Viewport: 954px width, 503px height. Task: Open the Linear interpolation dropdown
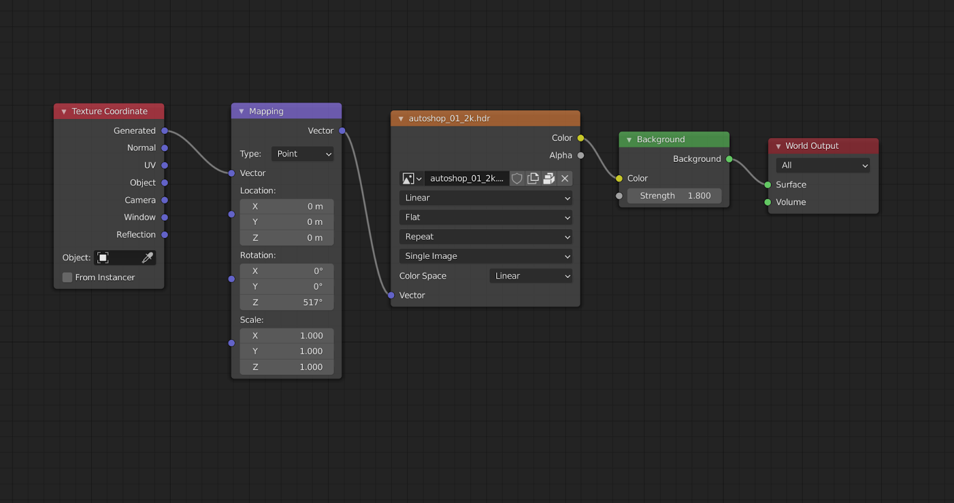[486, 198]
